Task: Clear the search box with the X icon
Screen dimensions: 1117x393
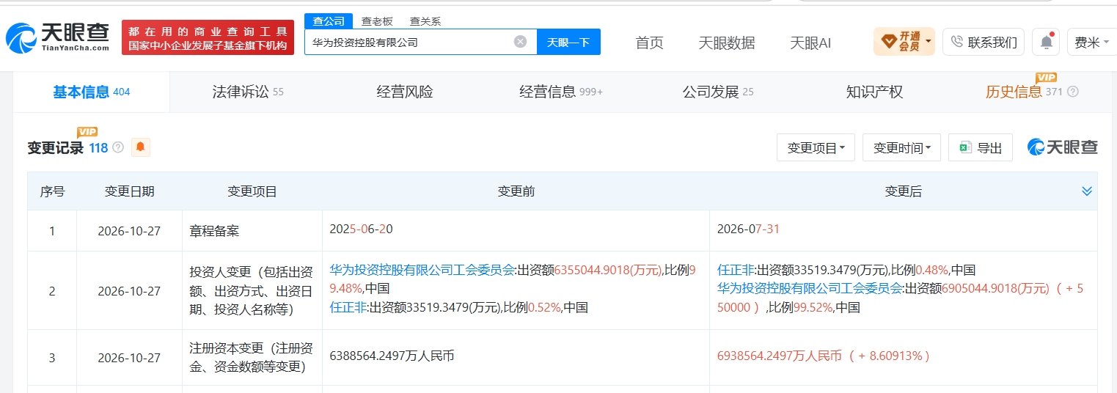Action: (x=520, y=42)
